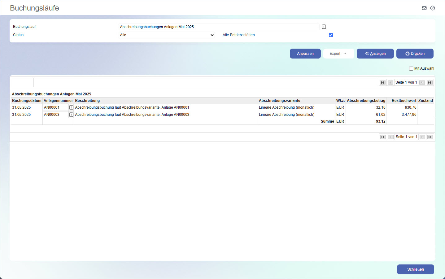This screenshot has width=445, height=279.
Task: Go to previous page in bottom pager
Action: tap(391, 137)
